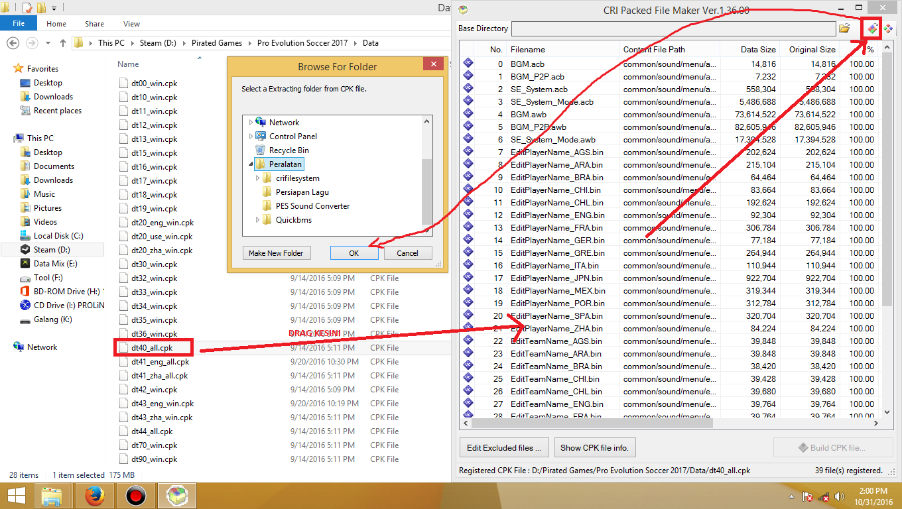
Task: Switch to the Share ribbon tab
Action: [94, 24]
